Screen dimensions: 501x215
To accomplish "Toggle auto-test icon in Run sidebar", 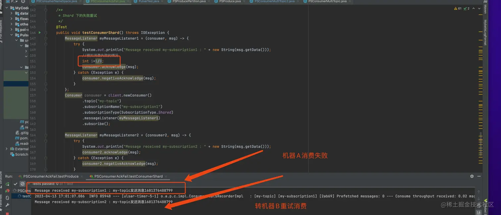I will click(x=7, y=198).
